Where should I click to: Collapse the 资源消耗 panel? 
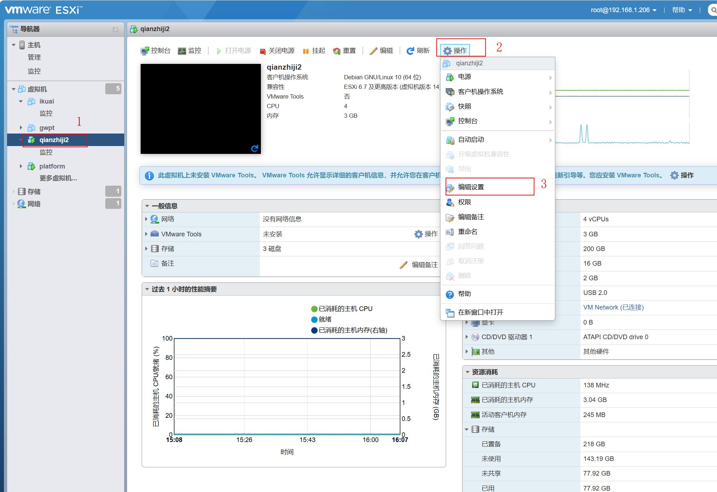click(468, 372)
